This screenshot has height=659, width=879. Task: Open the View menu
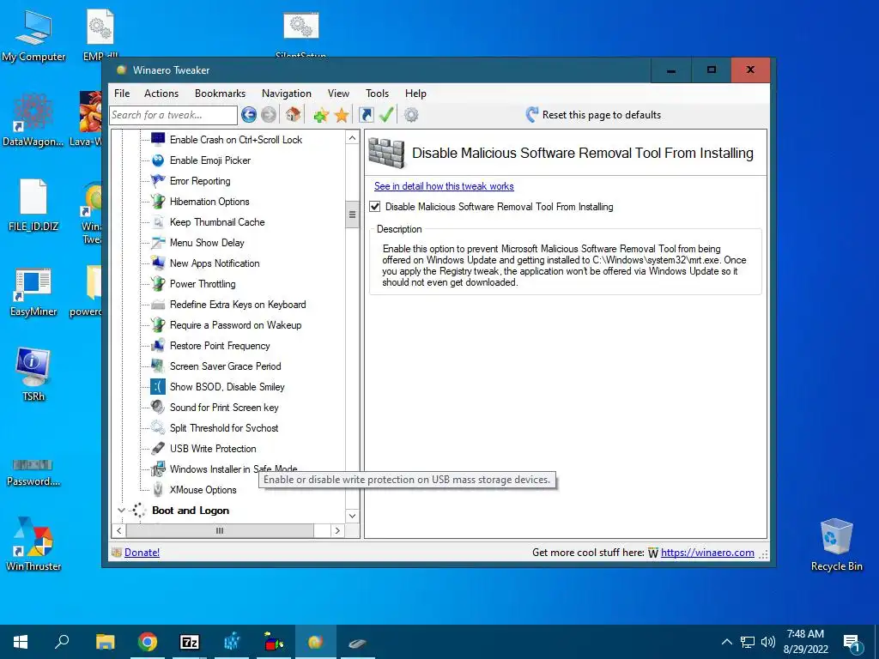338,94
